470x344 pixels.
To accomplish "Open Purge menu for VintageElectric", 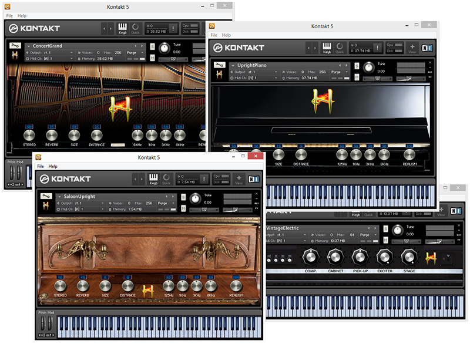I will [x=369, y=235].
